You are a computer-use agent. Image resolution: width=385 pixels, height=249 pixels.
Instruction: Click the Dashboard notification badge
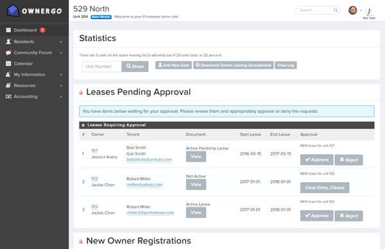(42, 30)
